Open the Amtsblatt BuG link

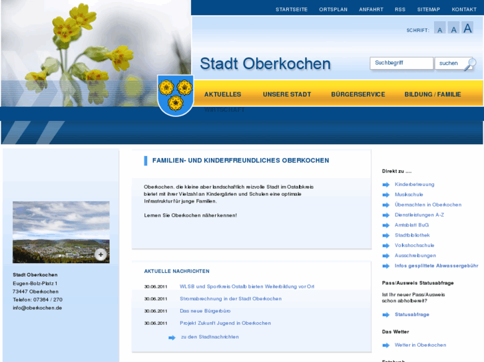point(412,225)
